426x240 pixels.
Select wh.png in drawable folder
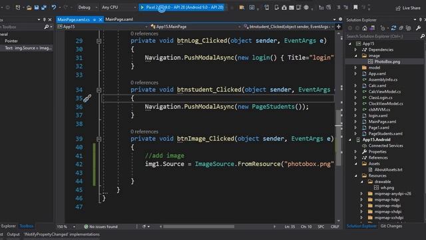pyautogui.click(x=387, y=188)
